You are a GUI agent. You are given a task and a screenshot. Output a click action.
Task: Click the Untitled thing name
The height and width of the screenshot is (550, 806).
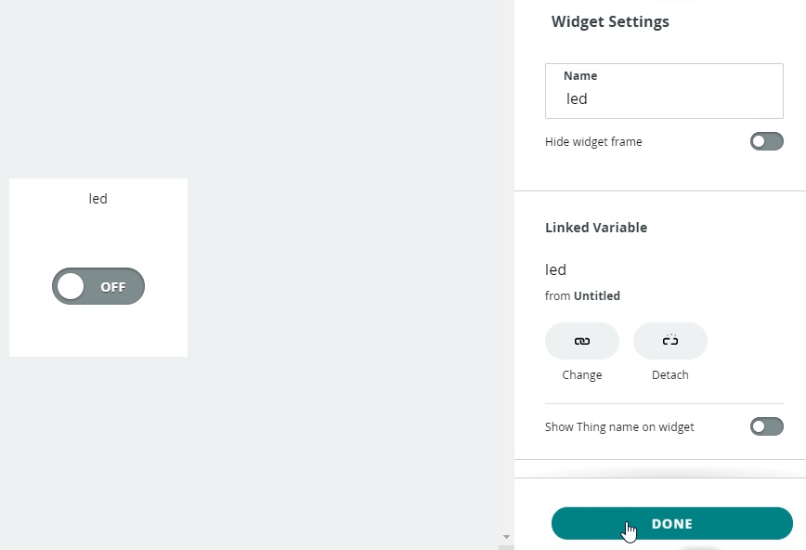pos(597,295)
